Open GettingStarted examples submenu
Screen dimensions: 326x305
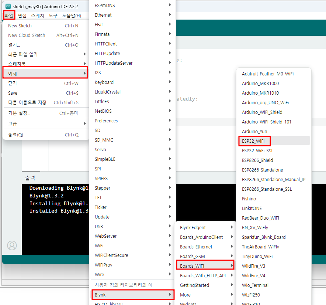pyautogui.click(x=205, y=285)
